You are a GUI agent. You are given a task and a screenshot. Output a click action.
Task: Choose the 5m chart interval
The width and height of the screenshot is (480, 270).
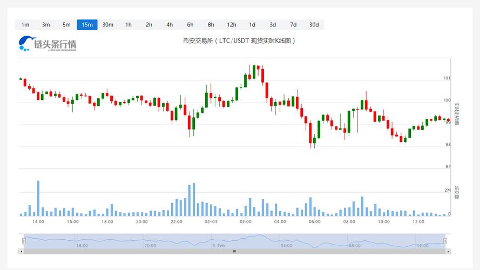pyautogui.click(x=66, y=24)
